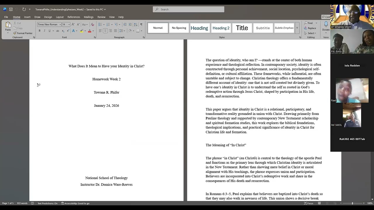Image resolution: width=374 pixels, height=210 pixels.
Task: Toggle Text Predictions setting in status bar
Action: tap(48, 203)
